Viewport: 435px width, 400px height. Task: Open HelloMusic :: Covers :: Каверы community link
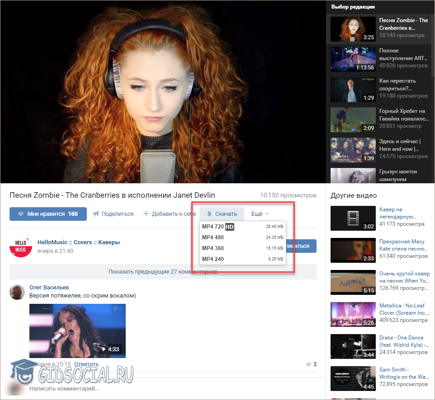(x=79, y=242)
